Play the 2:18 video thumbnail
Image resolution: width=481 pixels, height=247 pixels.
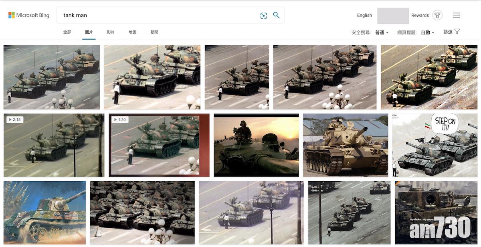coord(54,145)
